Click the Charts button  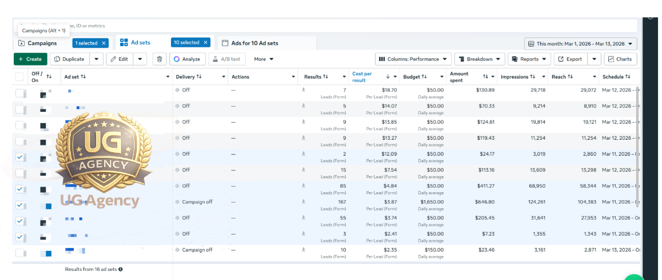[620, 59]
